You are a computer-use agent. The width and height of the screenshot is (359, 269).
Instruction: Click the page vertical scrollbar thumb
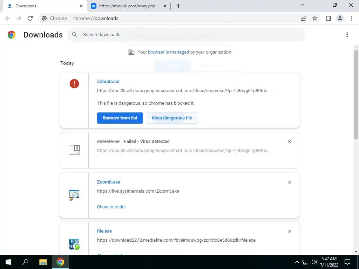coord(356,95)
